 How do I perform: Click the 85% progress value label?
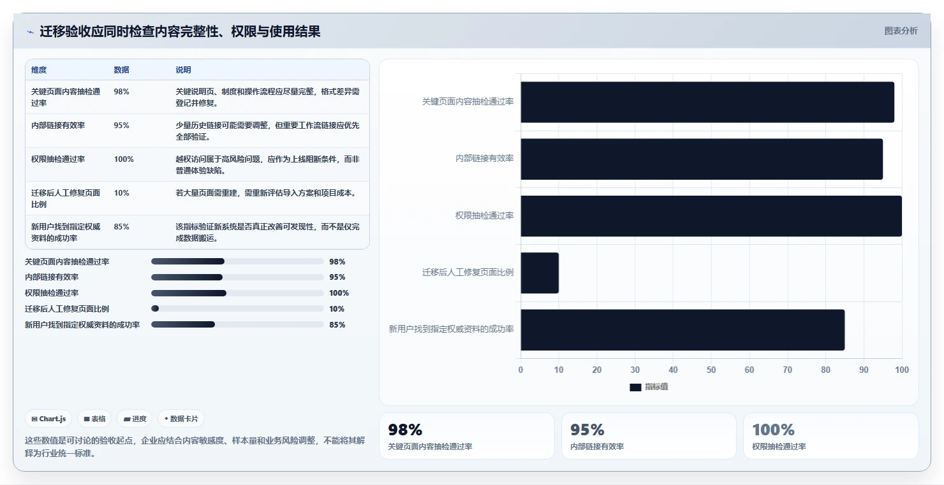[337, 325]
